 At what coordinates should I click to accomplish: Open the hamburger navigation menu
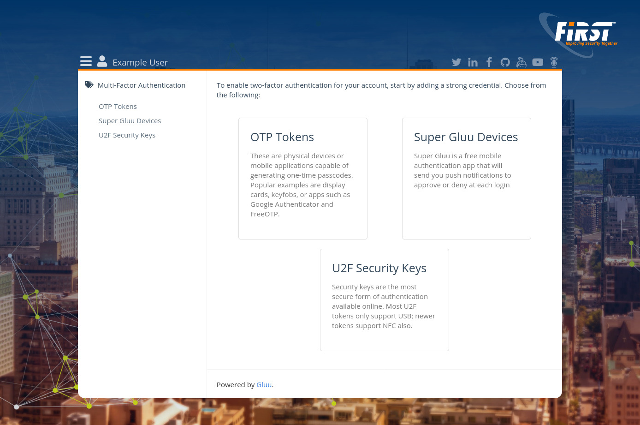(x=86, y=61)
